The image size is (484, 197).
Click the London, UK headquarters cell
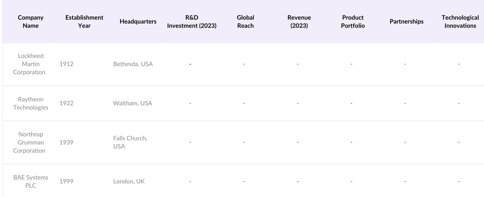tap(129, 181)
